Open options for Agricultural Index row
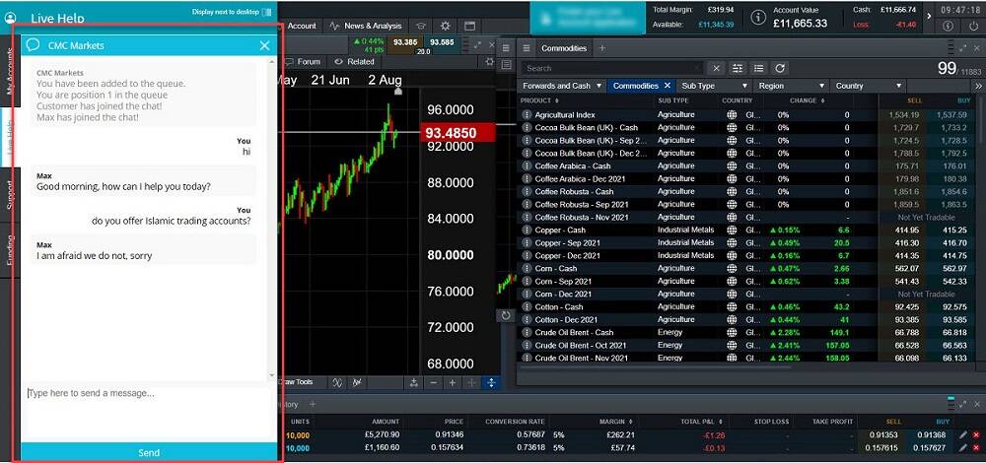The width and height of the screenshot is (986, 463). [x=527, y=115]
